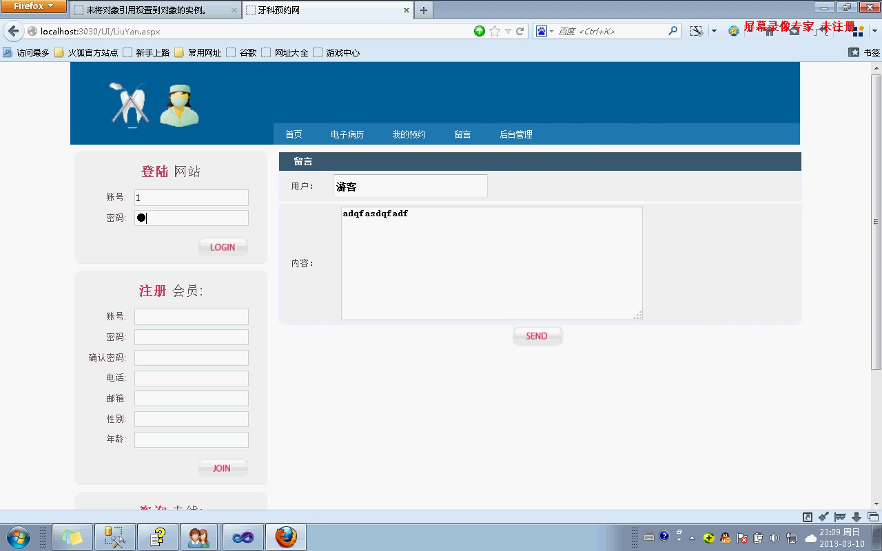
Task: Open the Baidu search engine paw icon
Action: click(542, 31)
